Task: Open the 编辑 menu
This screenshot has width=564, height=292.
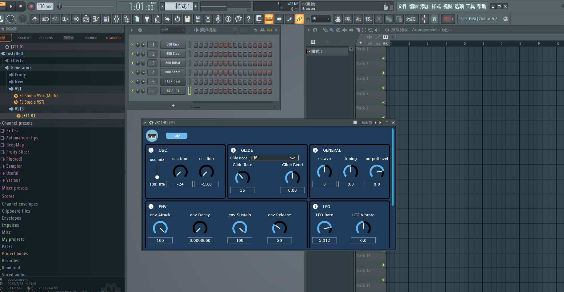Action: 414,6
